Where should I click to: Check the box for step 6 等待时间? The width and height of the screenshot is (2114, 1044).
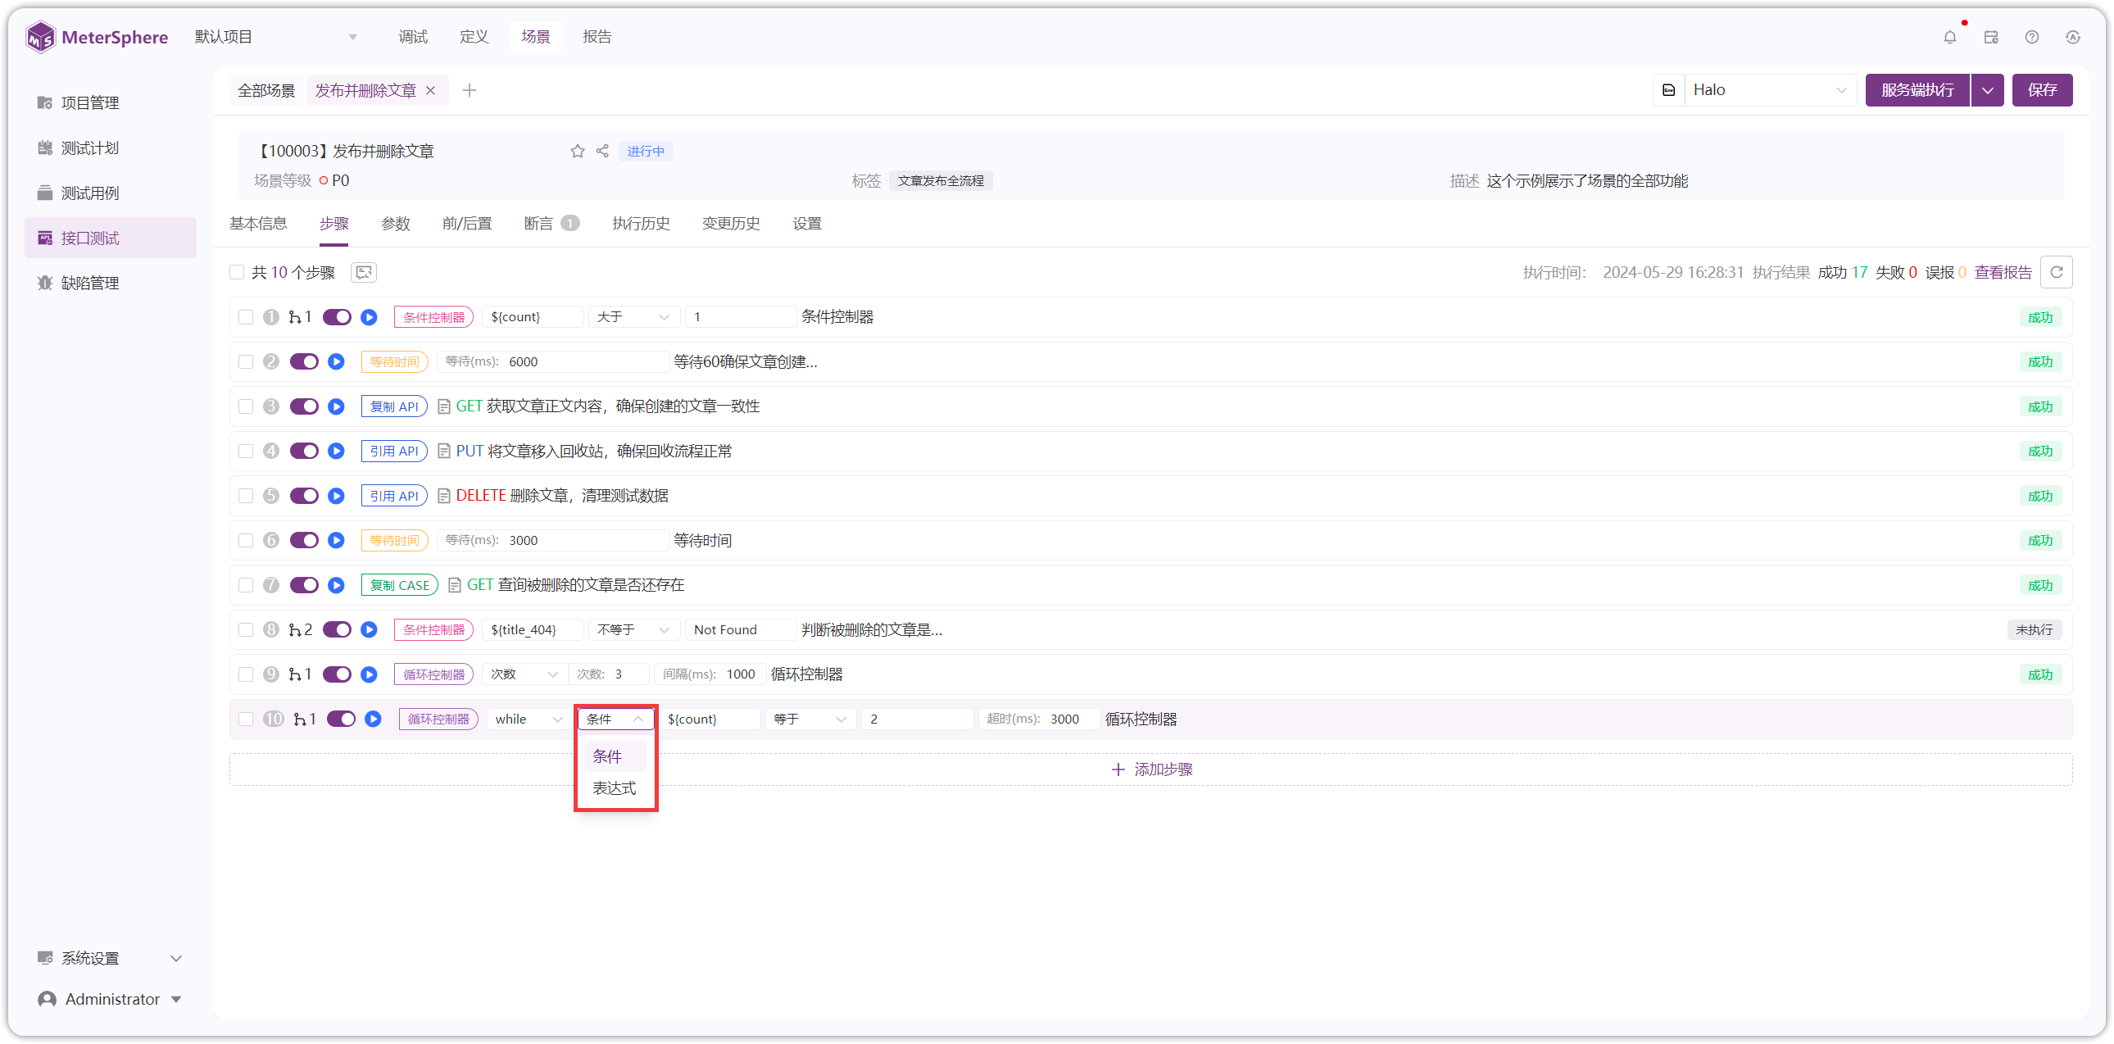pos(245,540)
